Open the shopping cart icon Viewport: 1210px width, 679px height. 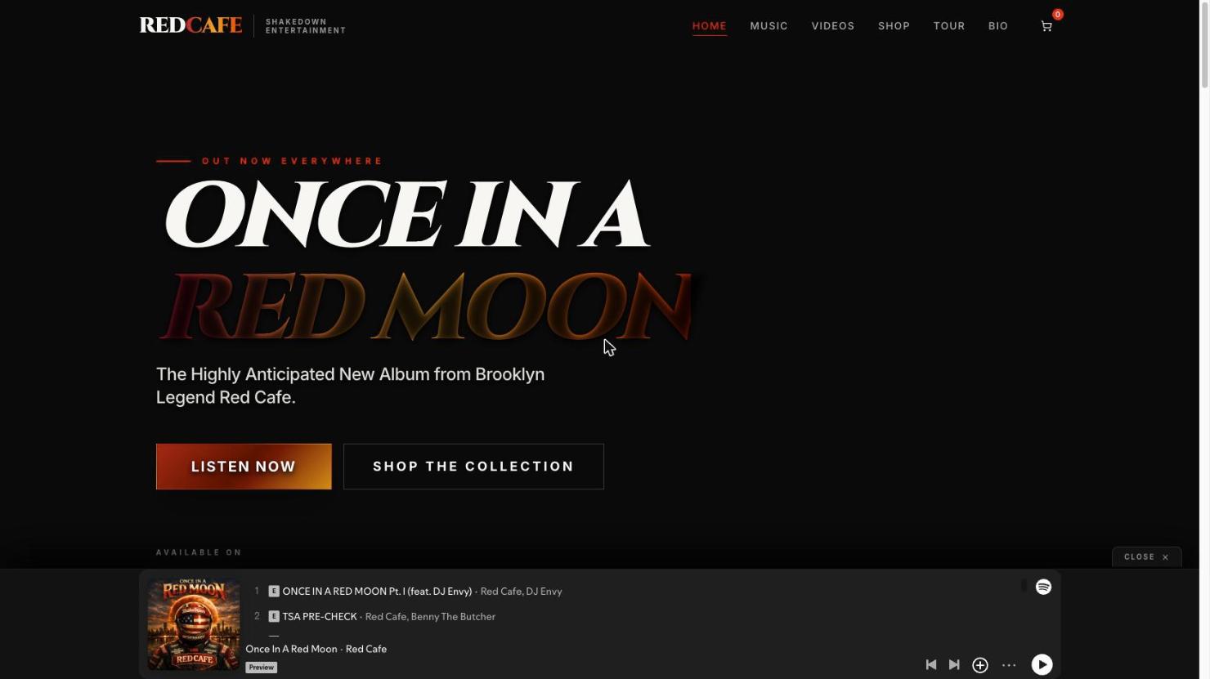pos(1046,26)
